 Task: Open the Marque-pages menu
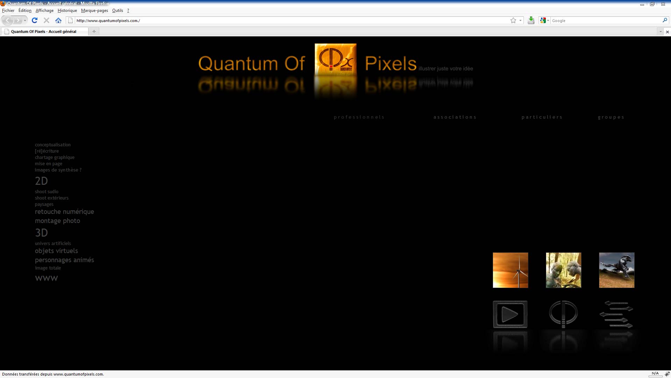[94, 10]
